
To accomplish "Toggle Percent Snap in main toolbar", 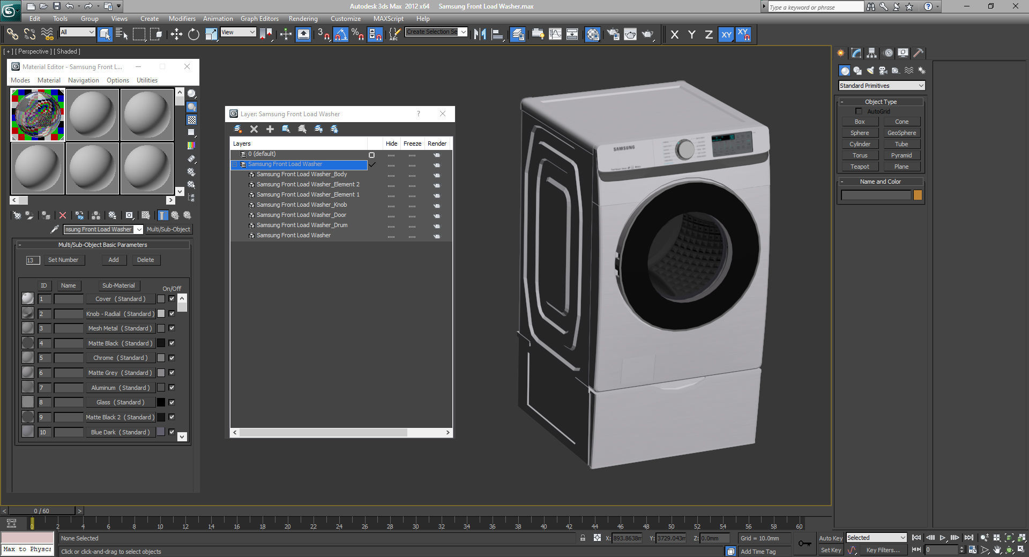I will (357, 35).
